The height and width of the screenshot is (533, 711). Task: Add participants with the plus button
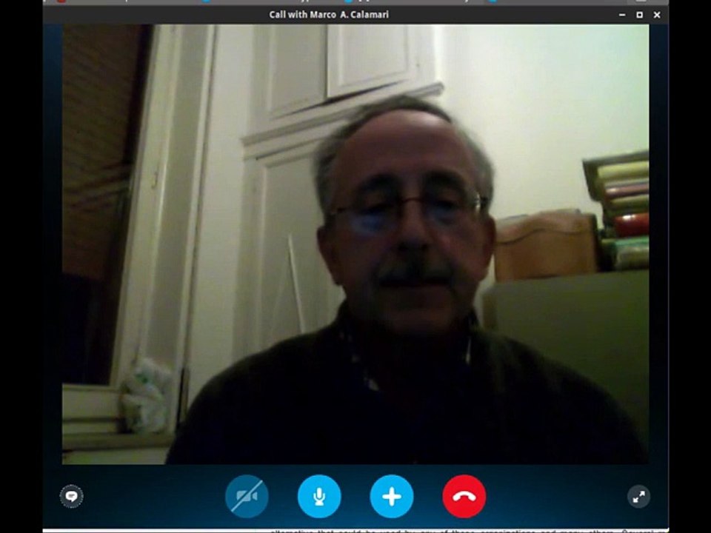coord(392,496)
